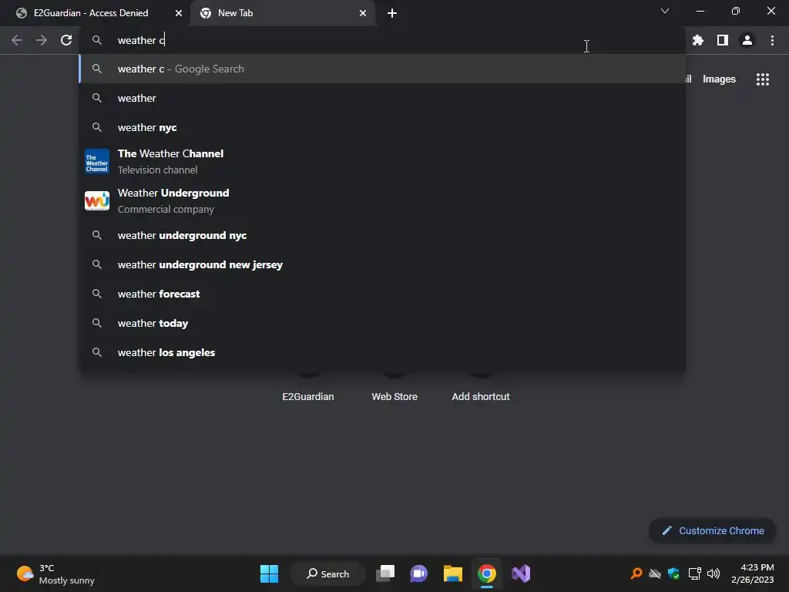Select the plain 'weather' suggestion
Screen dimensions: 789x592
coord(382,98)
